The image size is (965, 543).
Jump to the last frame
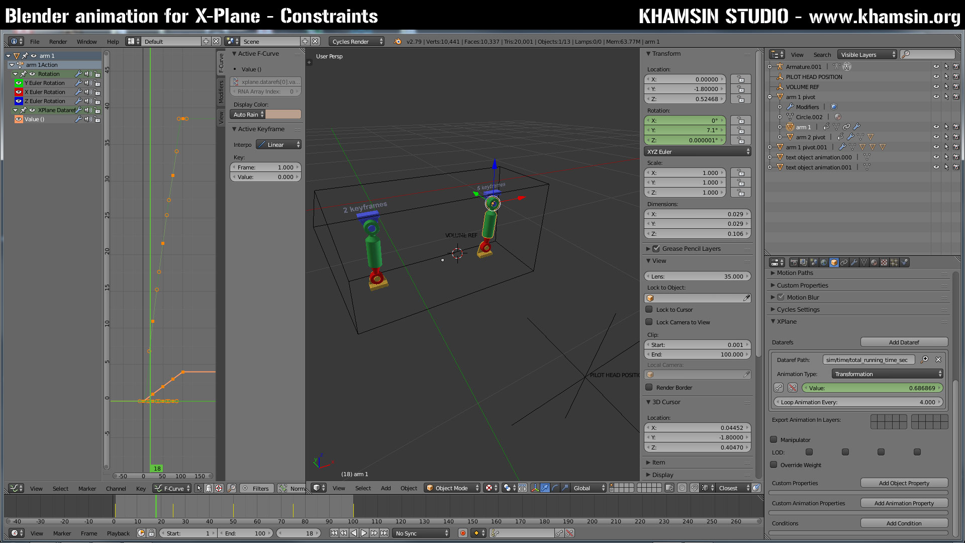tap(384, 533)
